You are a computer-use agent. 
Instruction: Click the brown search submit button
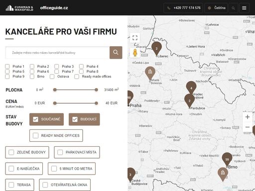[x=116, y=52]
